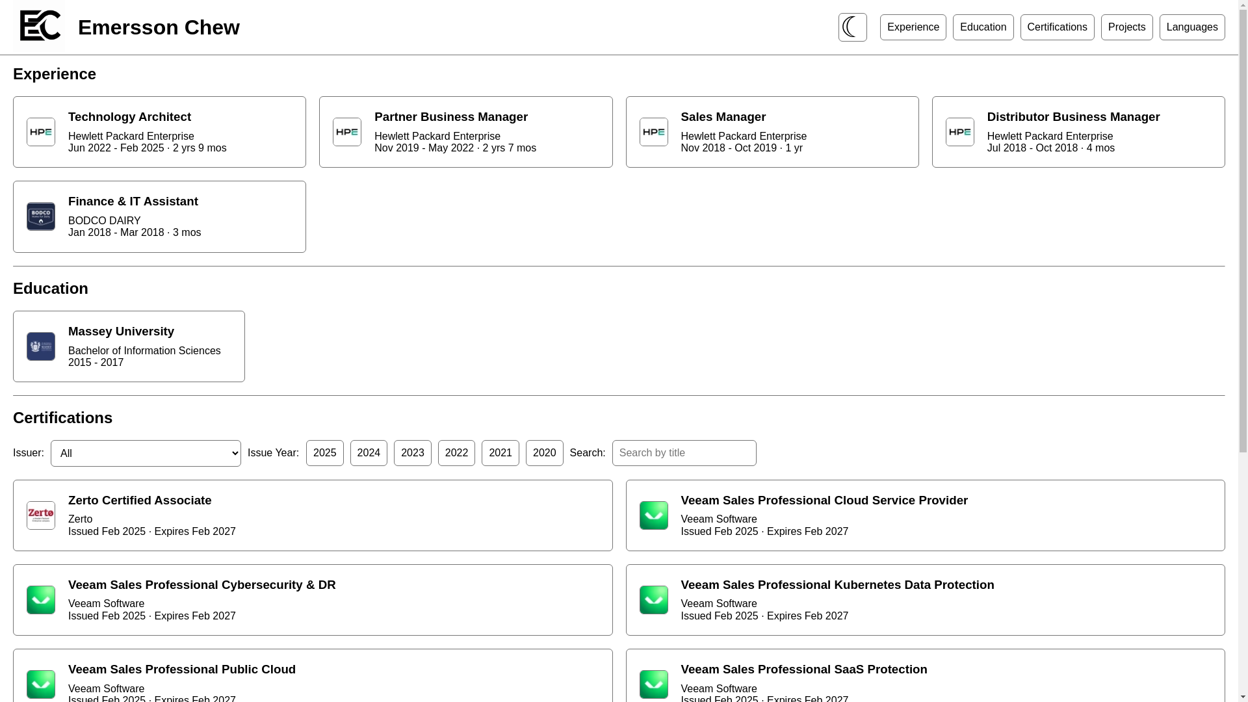Open the Technology Architect experience title
1248x702 pixels.
[x=129, y=117]
